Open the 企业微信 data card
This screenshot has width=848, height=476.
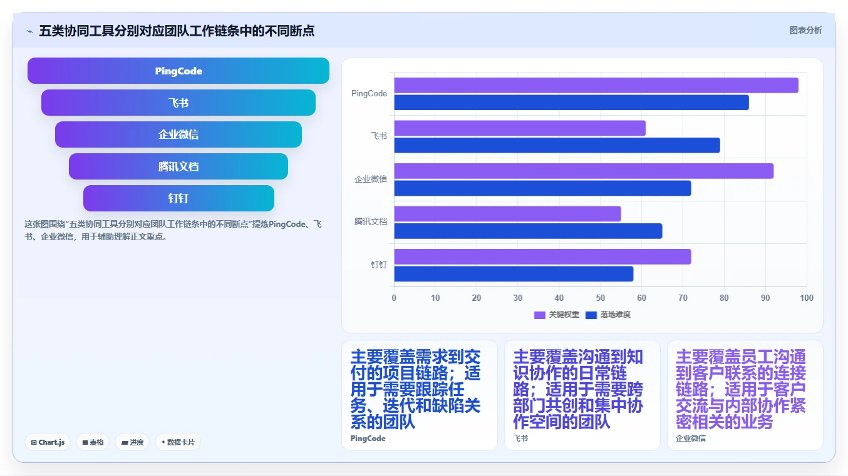click(x=745, y=395)
